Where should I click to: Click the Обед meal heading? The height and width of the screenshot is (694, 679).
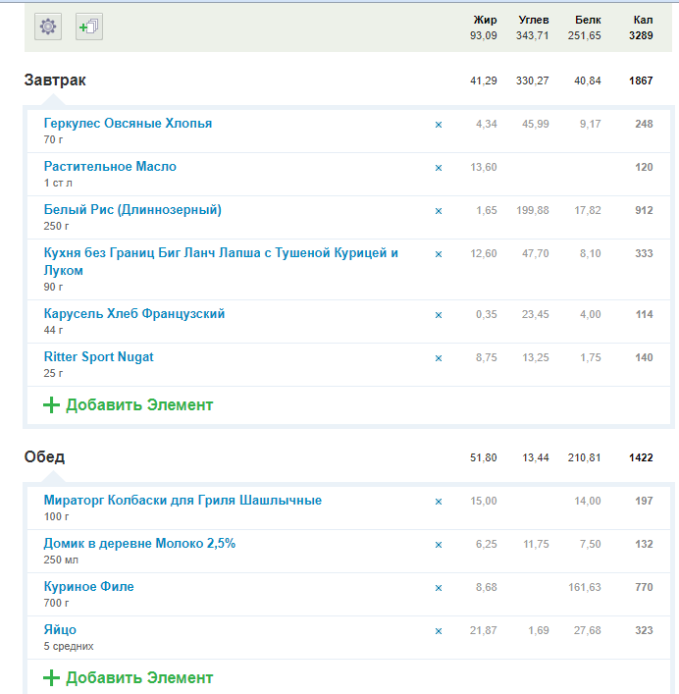[44, 457]
